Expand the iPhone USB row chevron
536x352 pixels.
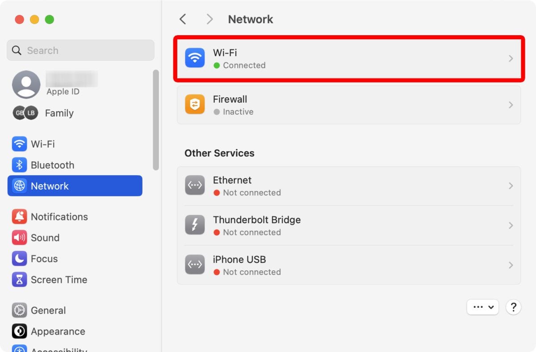[511, 265]
